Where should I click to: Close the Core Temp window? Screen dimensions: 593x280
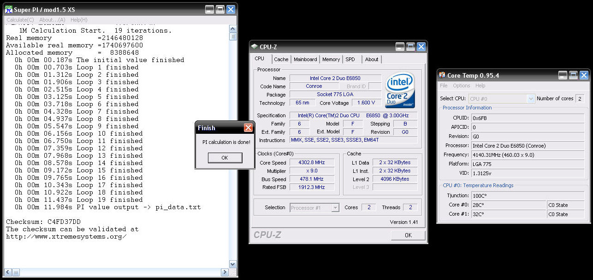click(584, 75)
